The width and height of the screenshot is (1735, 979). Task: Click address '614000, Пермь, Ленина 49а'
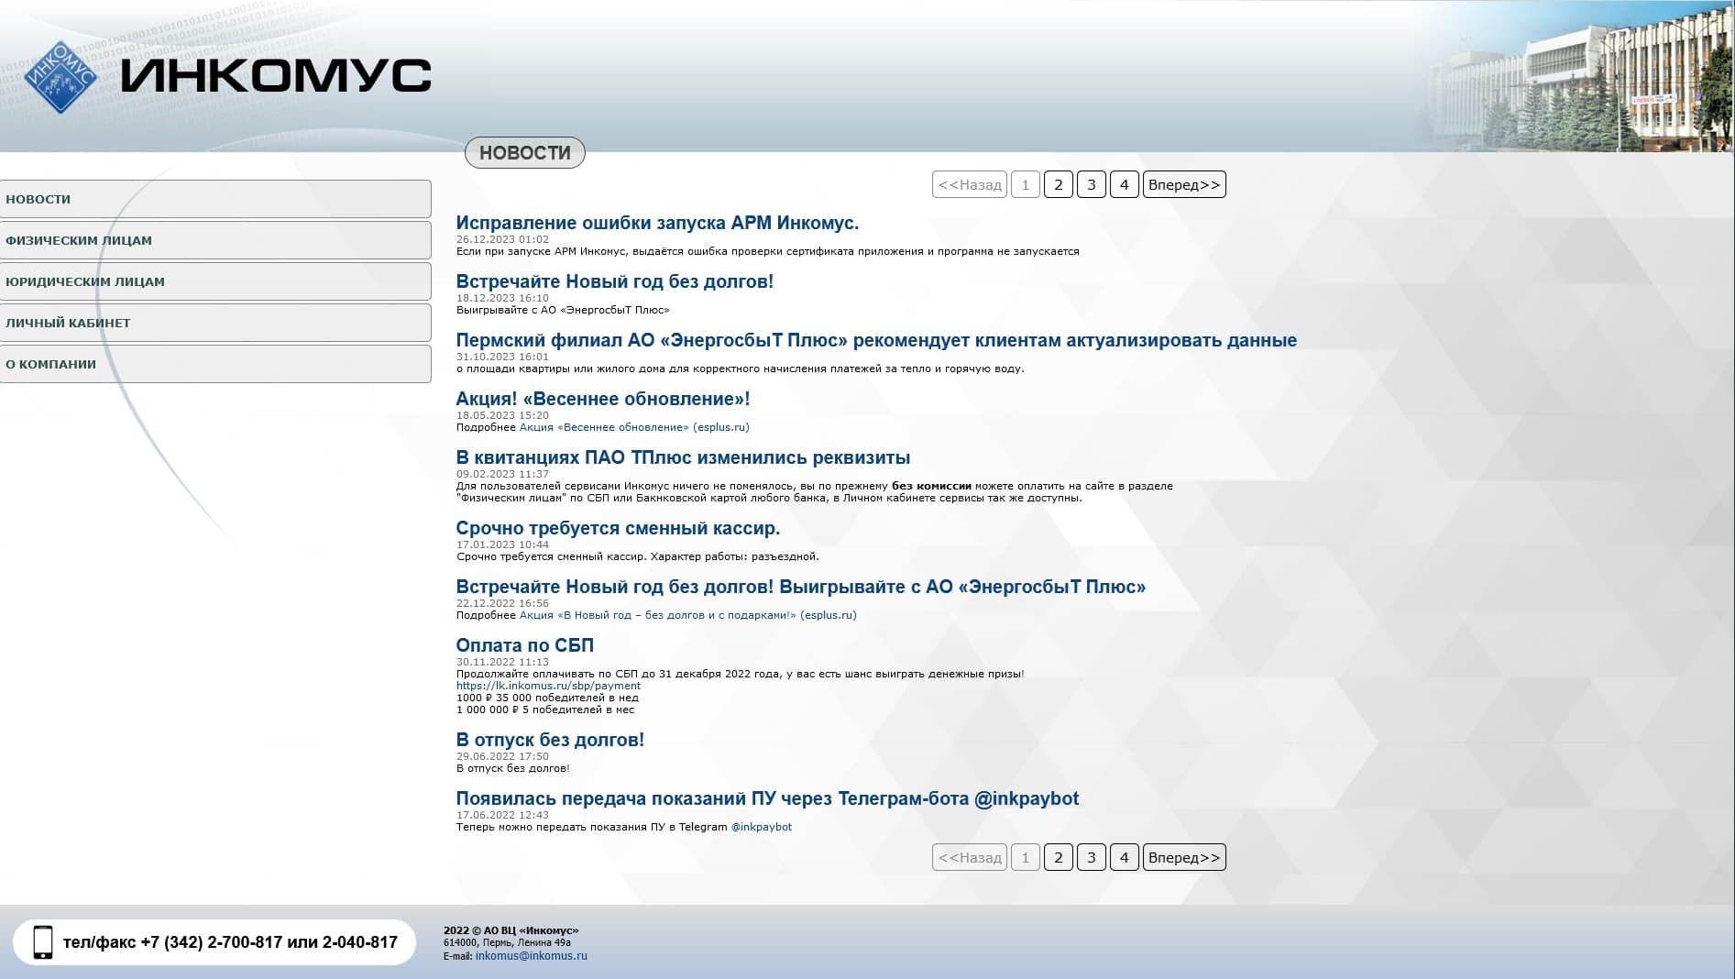pos(507,942)
